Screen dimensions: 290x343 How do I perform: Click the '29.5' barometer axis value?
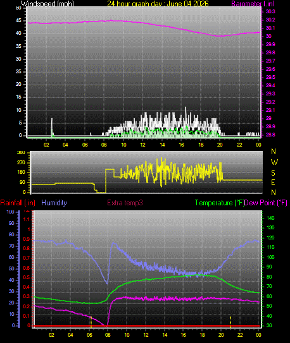tap(270, 77)
